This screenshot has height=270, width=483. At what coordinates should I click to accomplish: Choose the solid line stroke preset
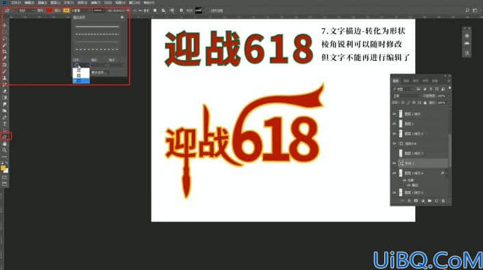point(97,27)
